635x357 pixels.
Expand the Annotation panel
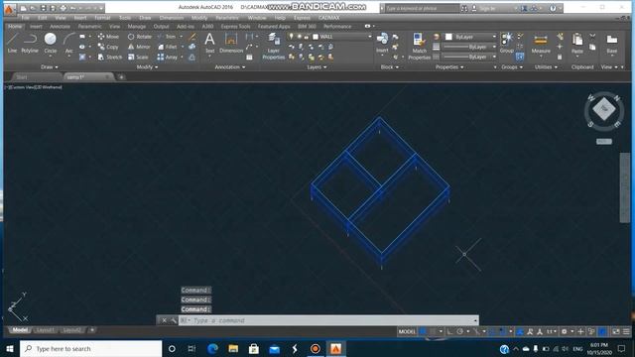(229, 67)
